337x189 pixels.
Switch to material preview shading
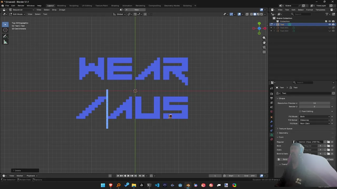tap(258, 14)
